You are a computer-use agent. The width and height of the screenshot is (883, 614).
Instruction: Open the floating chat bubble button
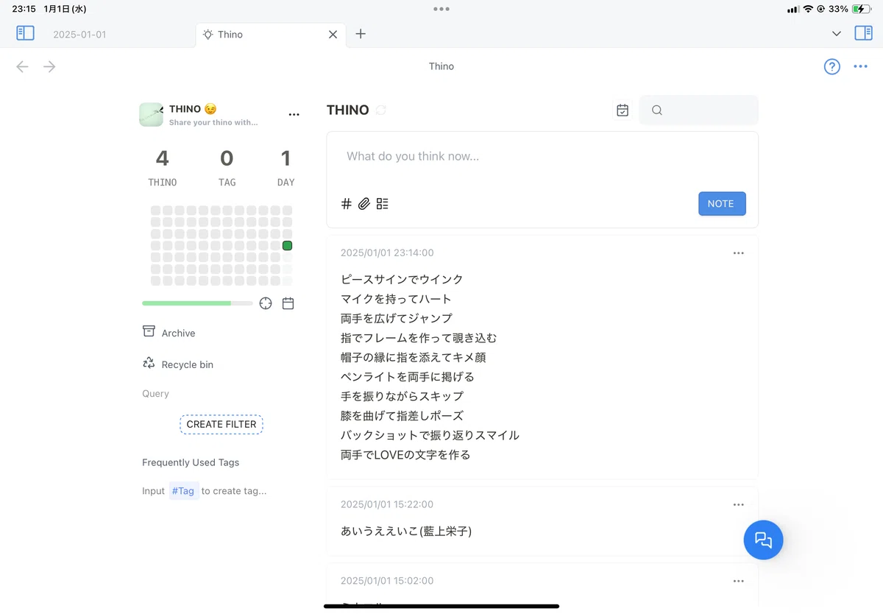pos(763,540)
